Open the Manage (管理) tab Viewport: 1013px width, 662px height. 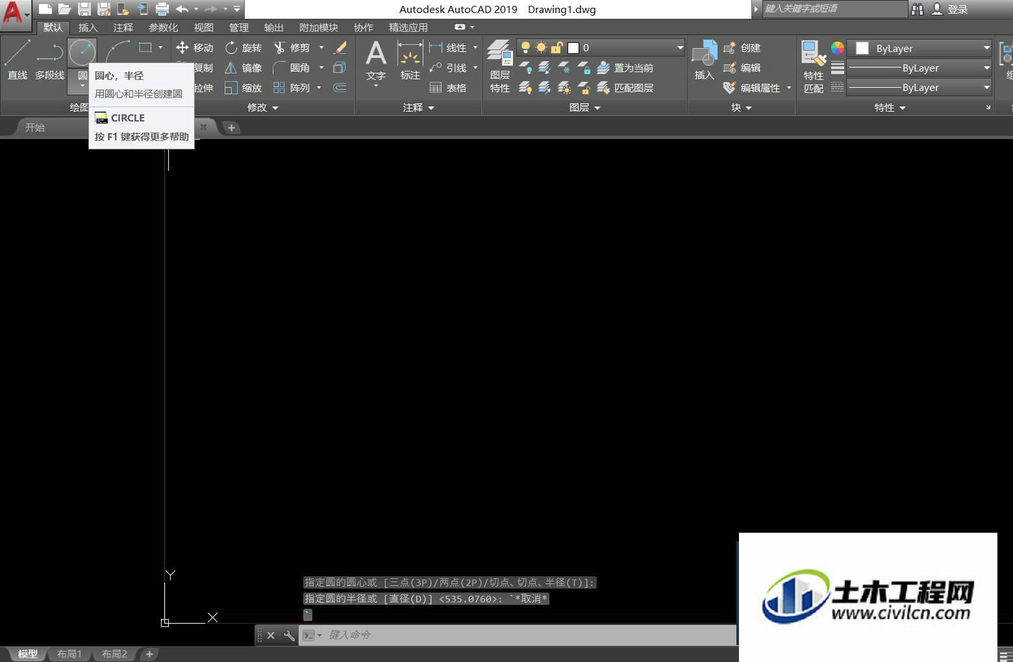[x=238, y=27]
